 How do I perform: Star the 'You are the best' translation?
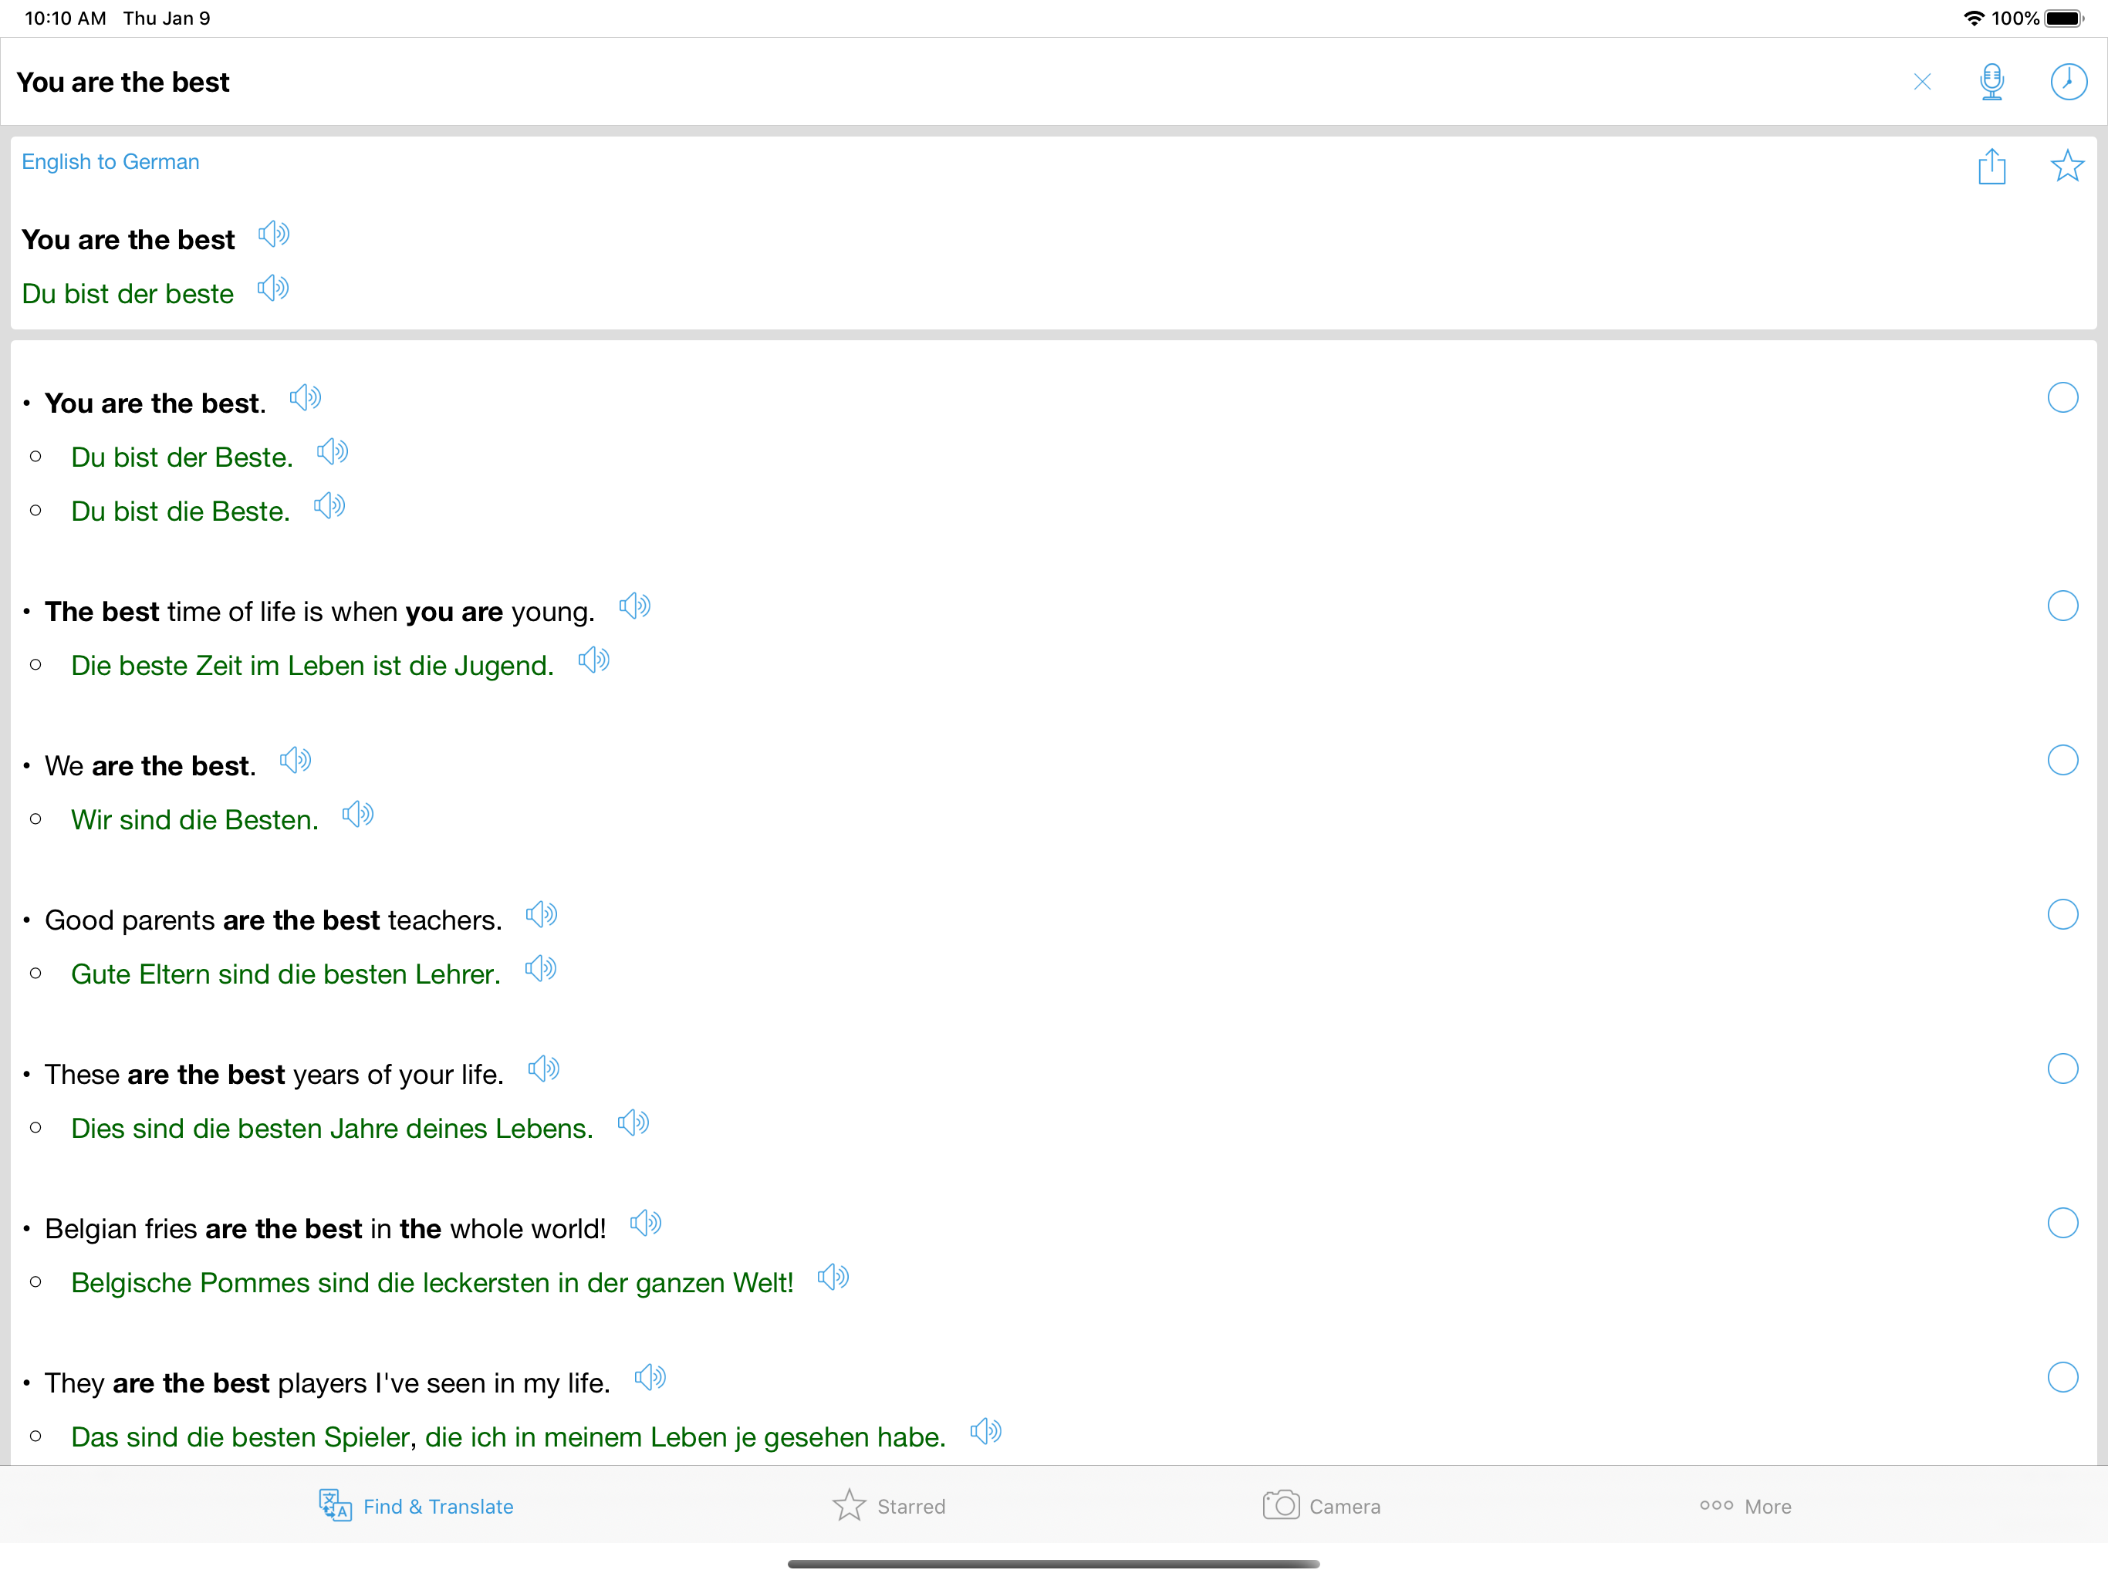[x=2066, y=166]
